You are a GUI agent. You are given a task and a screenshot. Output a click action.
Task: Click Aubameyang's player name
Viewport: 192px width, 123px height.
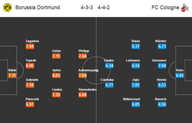pyautogui.click(x=88, y=70)
